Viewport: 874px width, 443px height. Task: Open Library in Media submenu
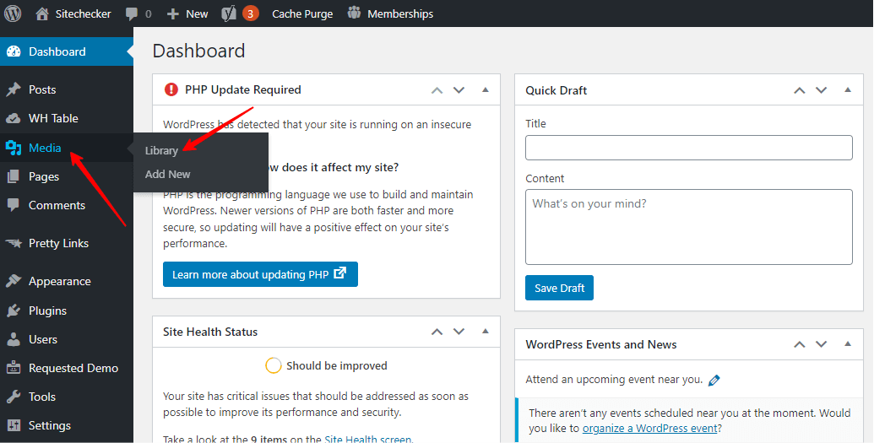161,150
